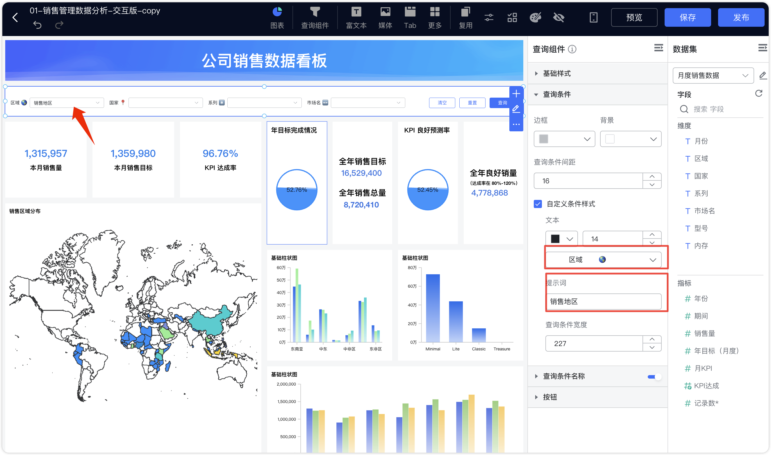Click the 保存 save button
771x455 pixels.
pos(687,17)
